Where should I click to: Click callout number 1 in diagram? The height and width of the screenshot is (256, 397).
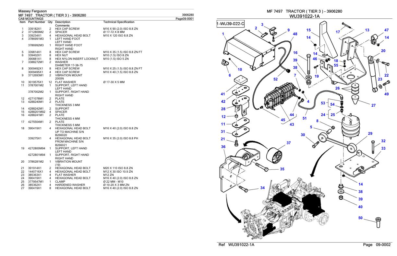click(223, 34)
